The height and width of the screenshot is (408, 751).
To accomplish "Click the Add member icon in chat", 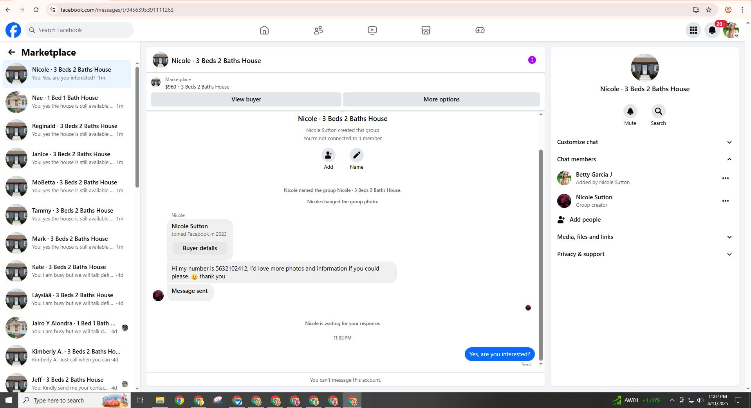I will click(329, 155).
